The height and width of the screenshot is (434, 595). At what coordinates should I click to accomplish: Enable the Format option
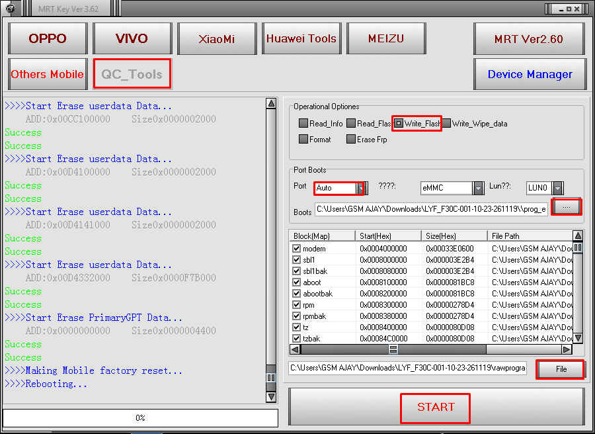(x=303, y=140)
